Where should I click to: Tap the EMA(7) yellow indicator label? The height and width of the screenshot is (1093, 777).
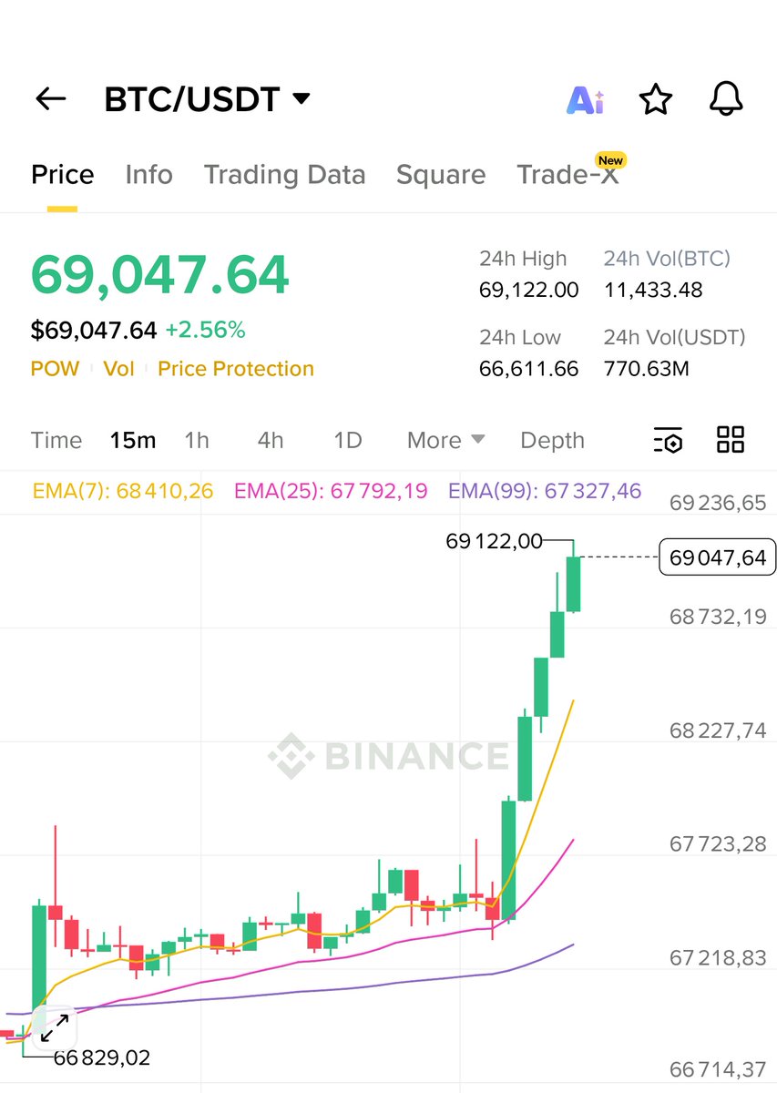pos(123,492)
